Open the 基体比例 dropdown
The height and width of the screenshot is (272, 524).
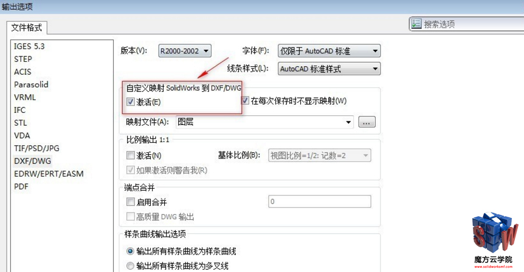tap(320, 155)
